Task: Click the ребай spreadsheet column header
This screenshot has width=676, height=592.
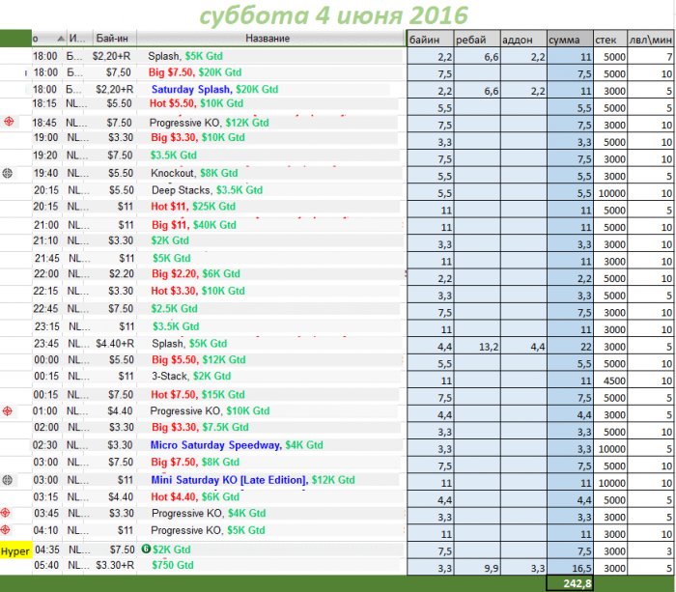Action: click(477, 40)
